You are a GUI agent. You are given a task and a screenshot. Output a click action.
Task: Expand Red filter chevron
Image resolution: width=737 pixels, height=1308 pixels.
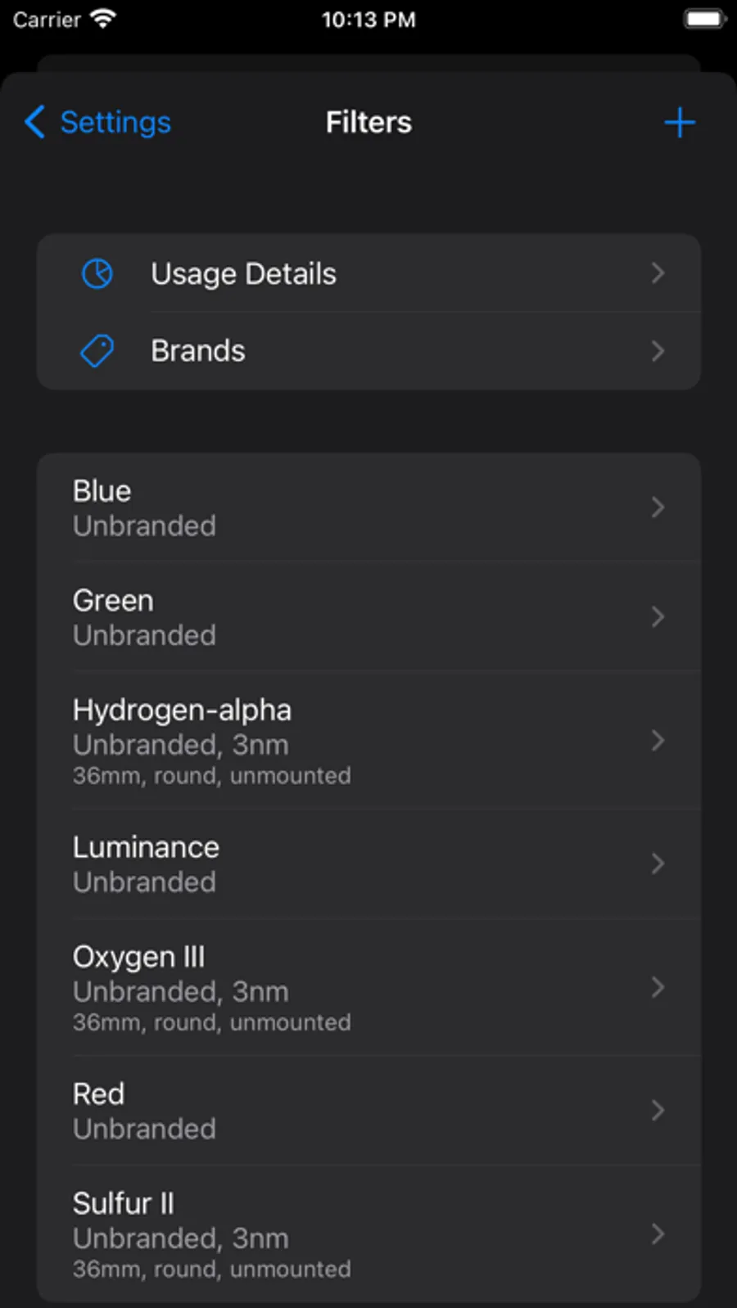(x=658, y=1111)
